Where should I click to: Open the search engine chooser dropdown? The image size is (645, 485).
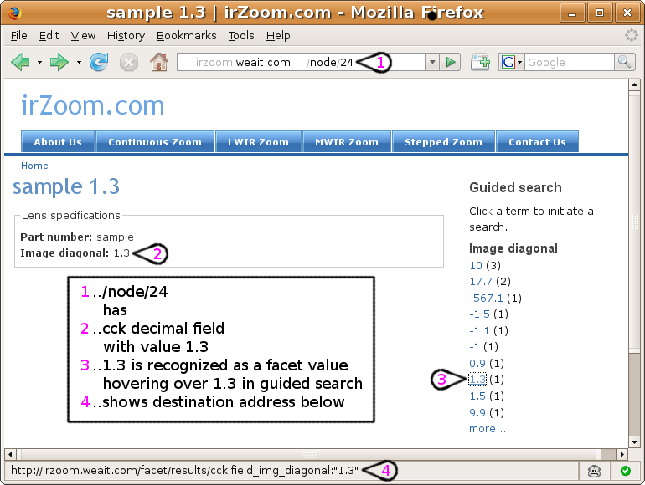coord(519,63)
